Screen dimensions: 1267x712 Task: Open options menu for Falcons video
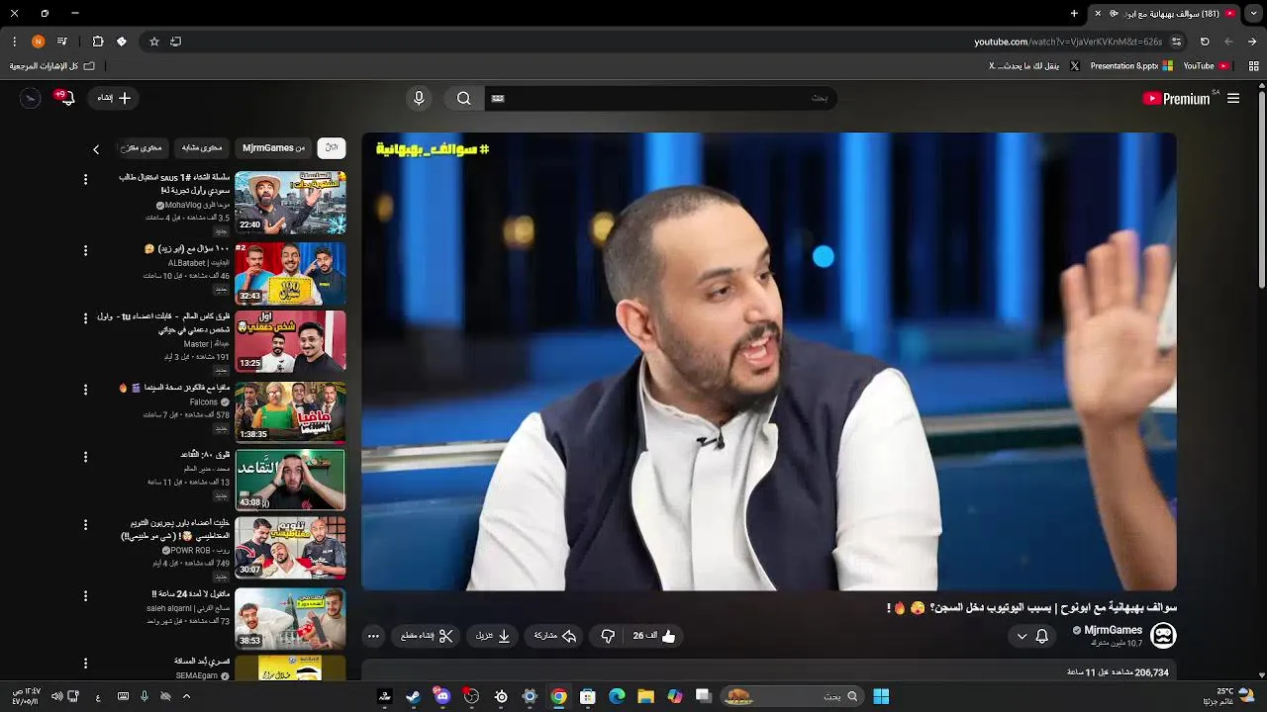pyautogui.click(x=85, y=390)
